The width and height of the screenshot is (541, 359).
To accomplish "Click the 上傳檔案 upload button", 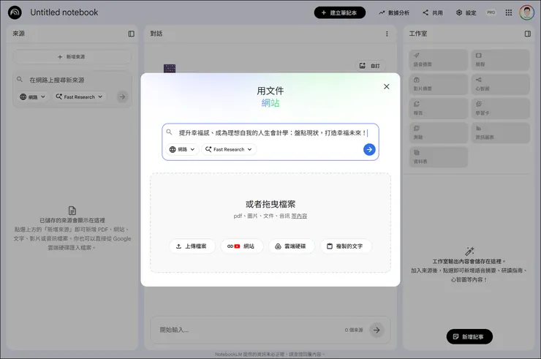I will pos(192,246).
